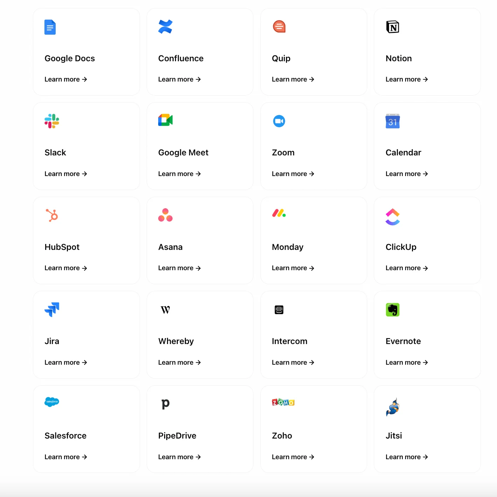Screen dimensions: 497x497
Task: Click the Slack logo icon
Action: click(52, 121)
